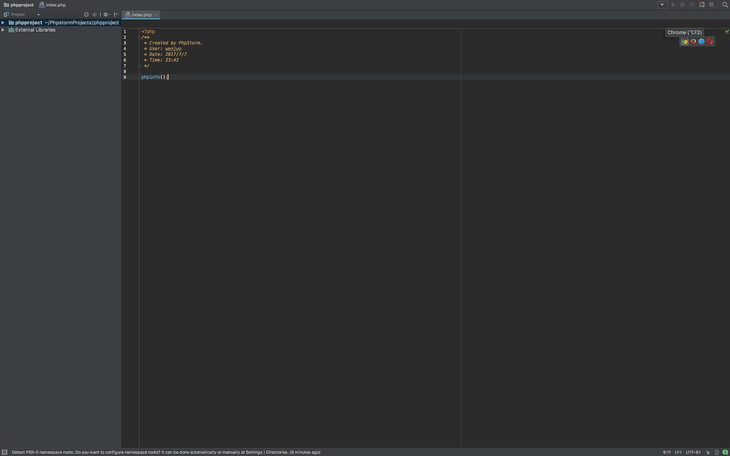Click Scroll from Source target icon
The image size is (730, 456).
[86, 14]
